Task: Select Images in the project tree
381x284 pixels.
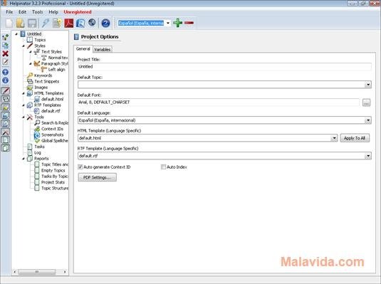Action: [x=41, y=88]
